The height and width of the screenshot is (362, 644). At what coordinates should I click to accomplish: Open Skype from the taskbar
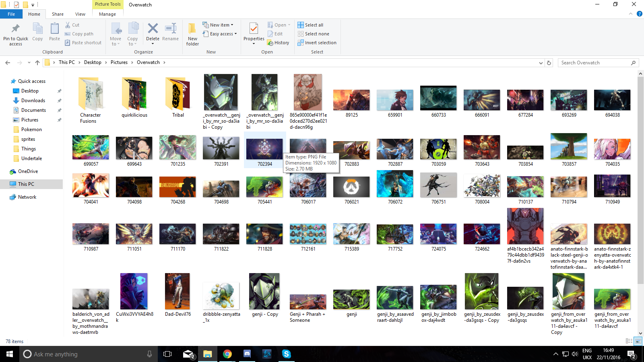point(287,354)
